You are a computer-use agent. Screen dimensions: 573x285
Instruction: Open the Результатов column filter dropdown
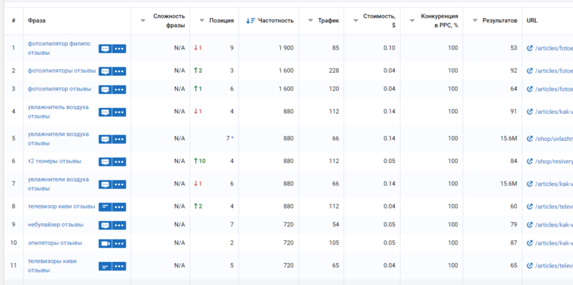[475, 21]
